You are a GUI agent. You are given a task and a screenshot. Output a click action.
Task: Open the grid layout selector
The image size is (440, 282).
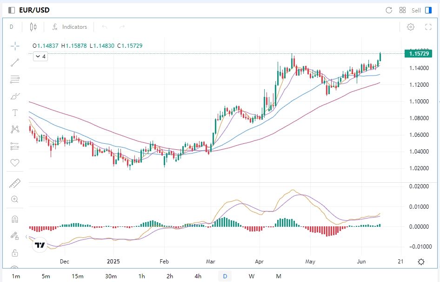(403, 10)
